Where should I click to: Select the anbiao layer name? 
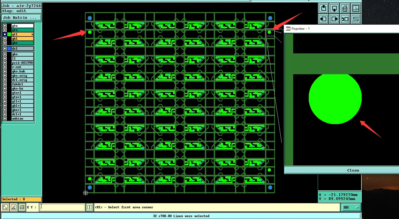pyautogui.click(x=23, y=118)
